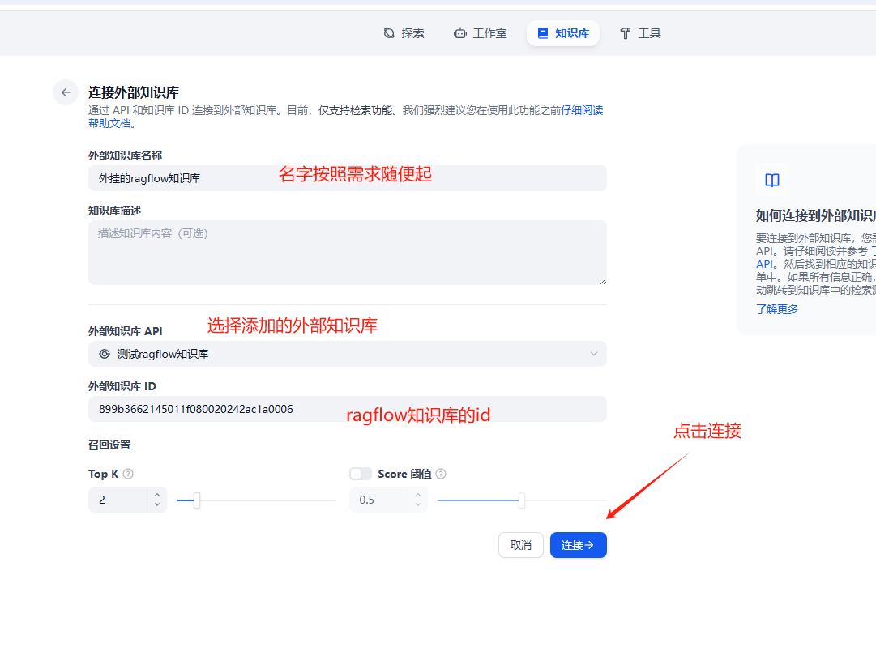Click the back arrow beside 连接外部知识库
This screenshot has width=876, height=647.
66,92
